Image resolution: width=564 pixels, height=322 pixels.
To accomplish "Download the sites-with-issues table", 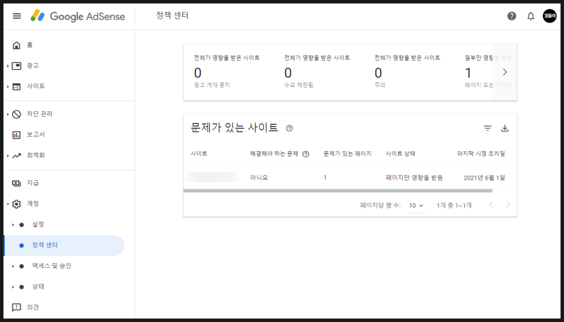I will 504,128.
